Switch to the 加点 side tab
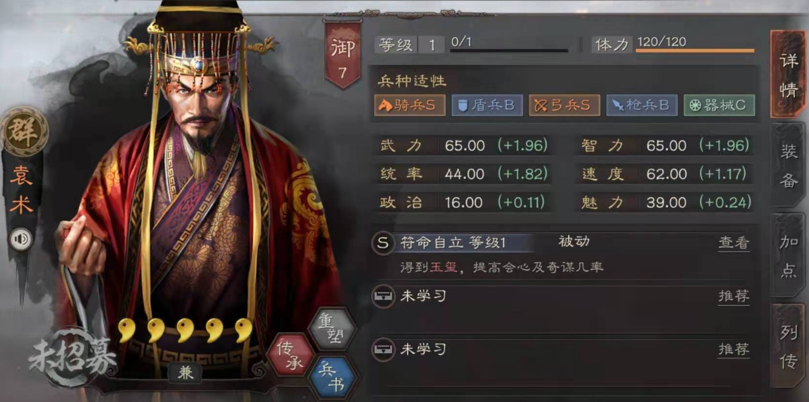The height and width of the screenshot is (402, 809). coord(788,256)
